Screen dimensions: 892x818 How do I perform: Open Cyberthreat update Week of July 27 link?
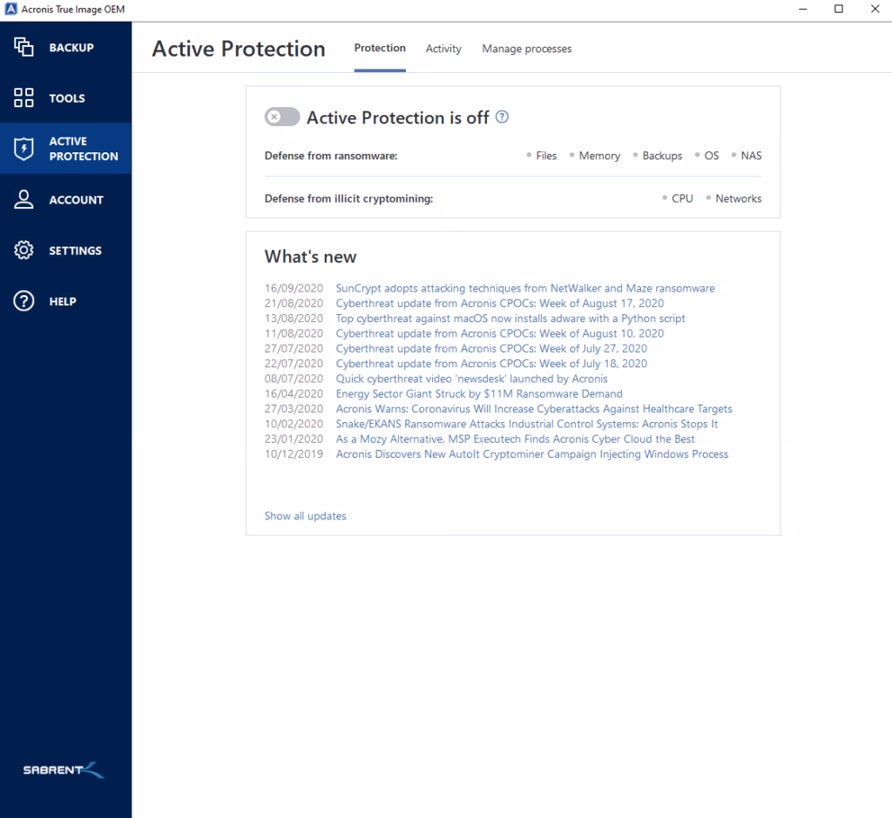tap(491, 348)
